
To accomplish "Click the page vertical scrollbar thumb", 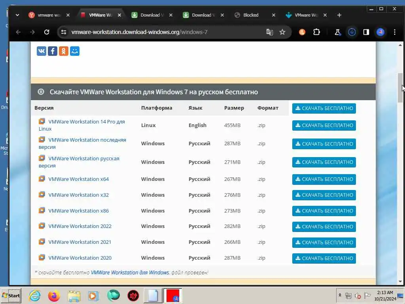I will point(400,87).
